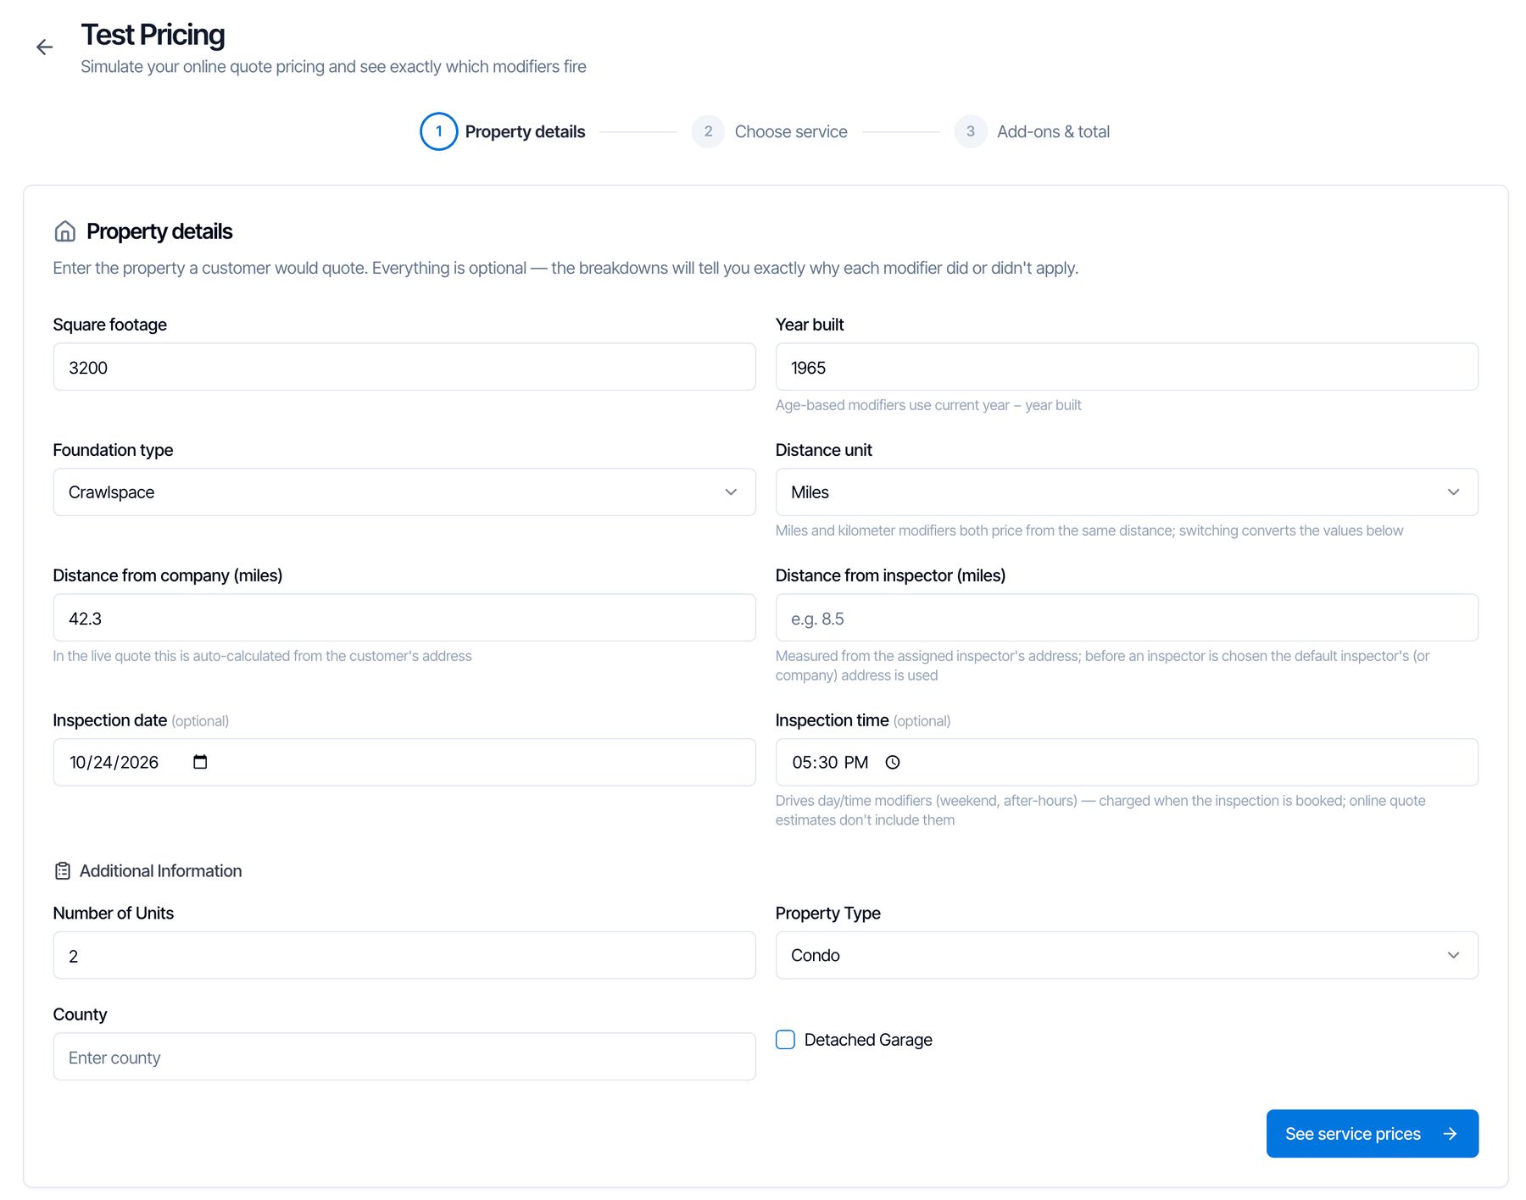1526x1200 pixels.
Task: Expand the Property Type Condo dropdown
Action: click(x=1127, y=955)
